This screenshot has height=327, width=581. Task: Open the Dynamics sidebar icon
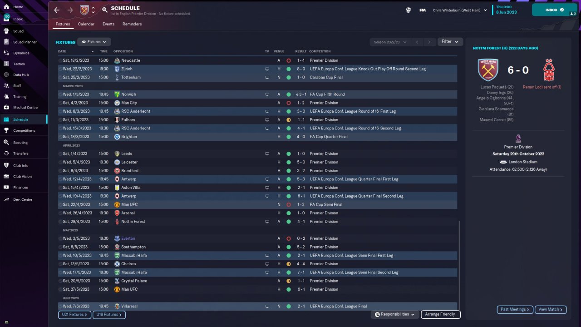(6, 53)
